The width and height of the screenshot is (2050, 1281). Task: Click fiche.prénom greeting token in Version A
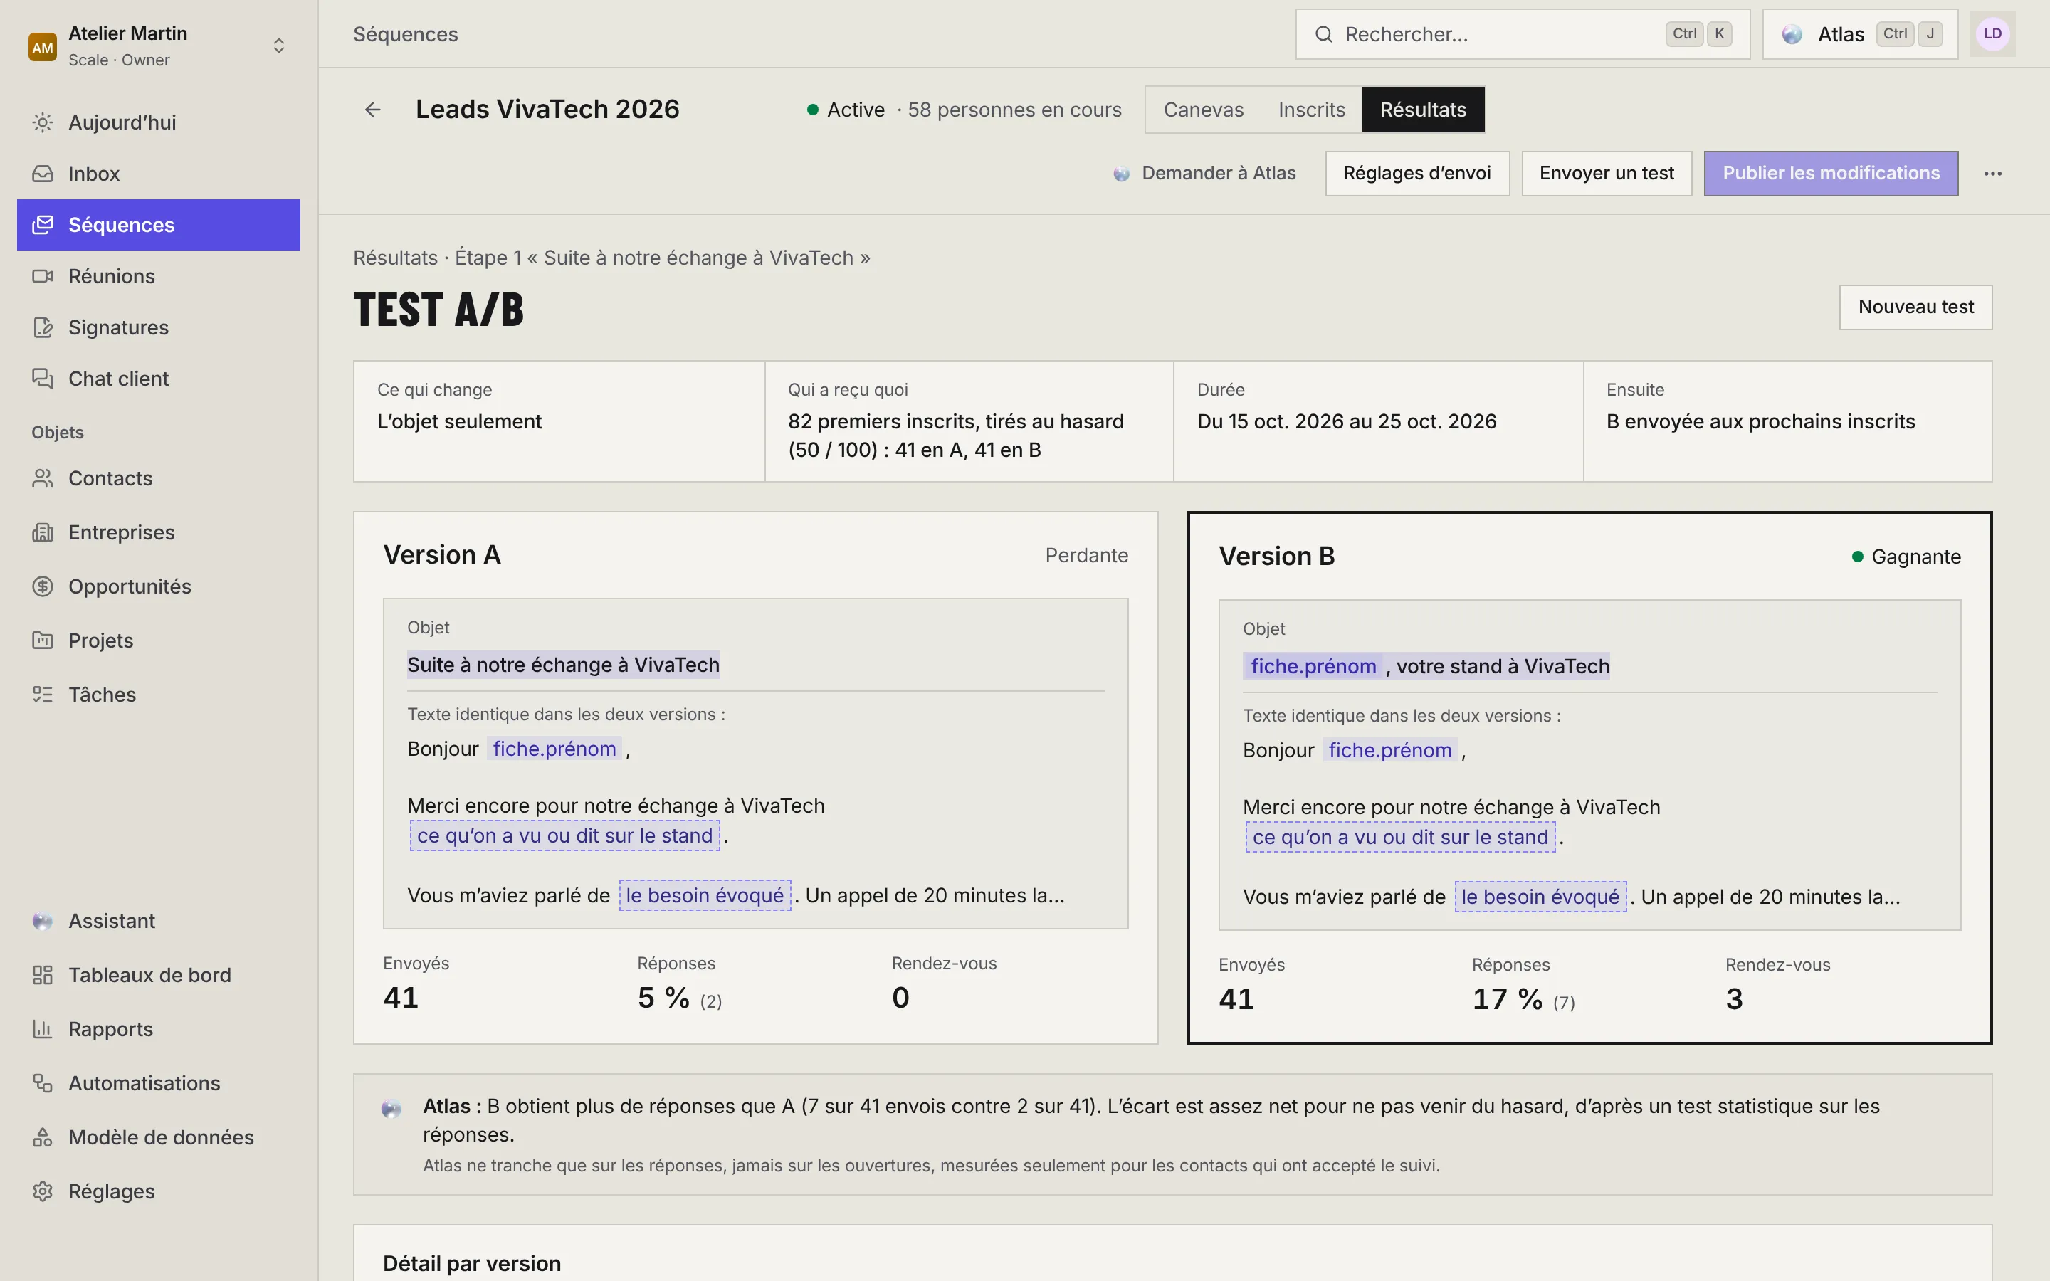point(554,749)
